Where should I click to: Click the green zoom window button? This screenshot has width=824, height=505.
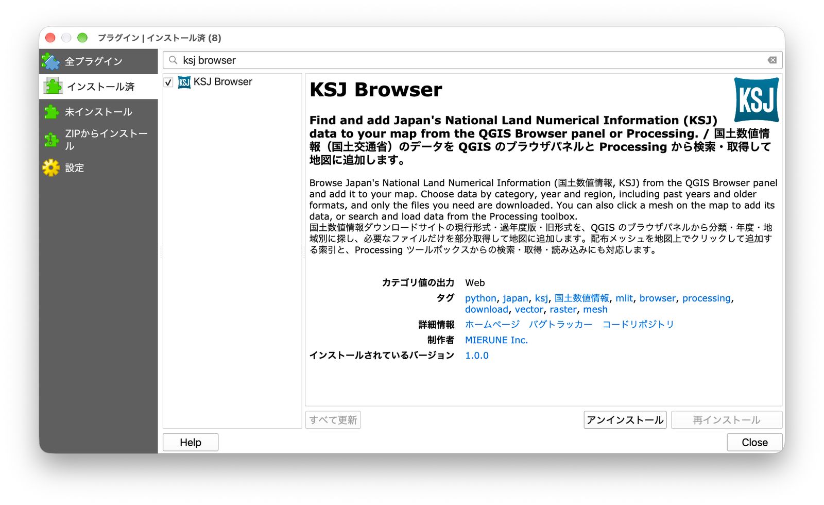pyautogui.click(x=82, y=38)
